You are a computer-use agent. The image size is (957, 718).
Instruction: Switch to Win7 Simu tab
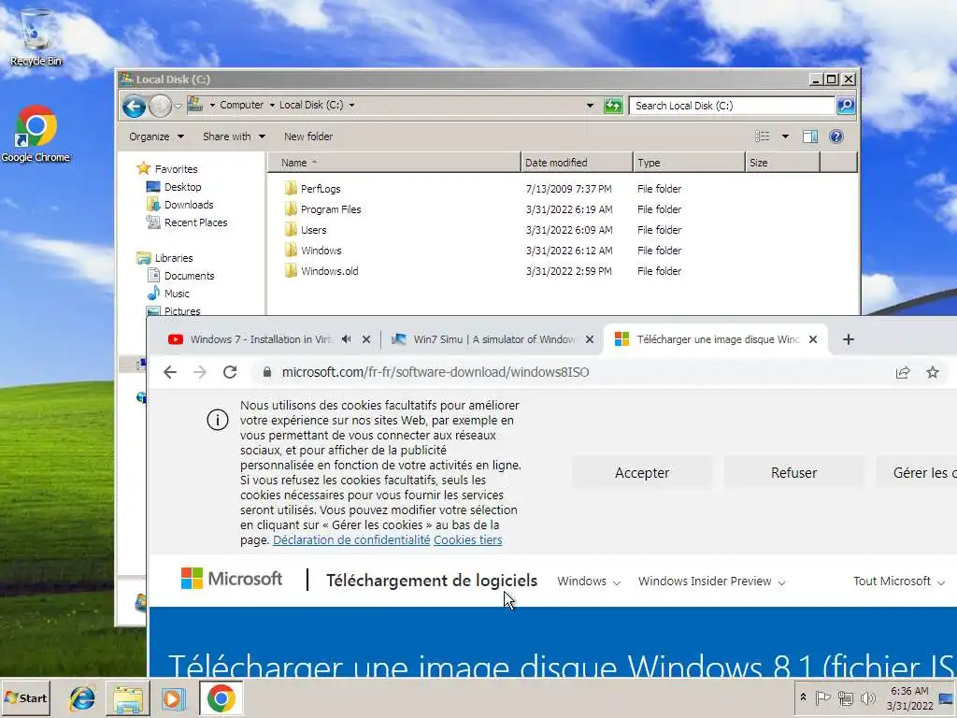(493, 339)
